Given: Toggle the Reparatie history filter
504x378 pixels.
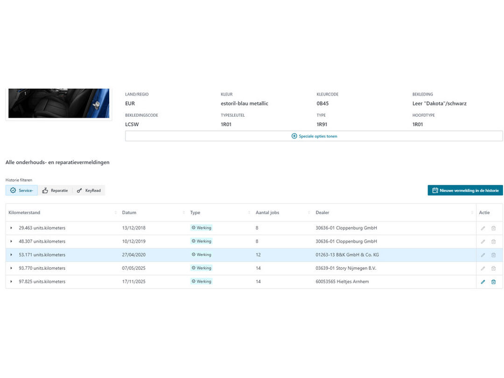Looking at the screenshot, I should coord(55,190).
